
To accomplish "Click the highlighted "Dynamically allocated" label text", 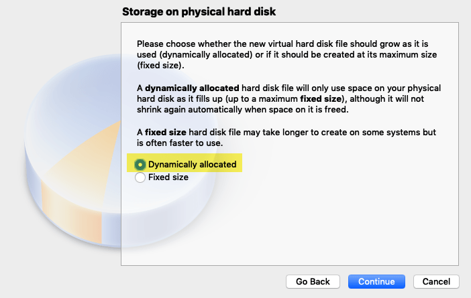I will (x=193, y=164).
